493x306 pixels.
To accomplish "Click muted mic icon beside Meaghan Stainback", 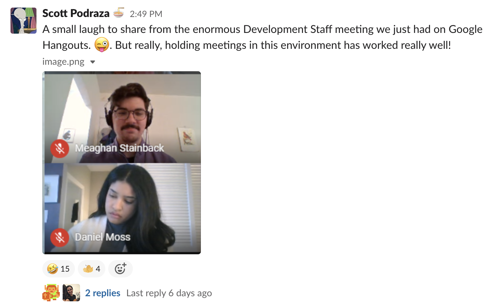I will pyautogui.click(x=60, y=148).
